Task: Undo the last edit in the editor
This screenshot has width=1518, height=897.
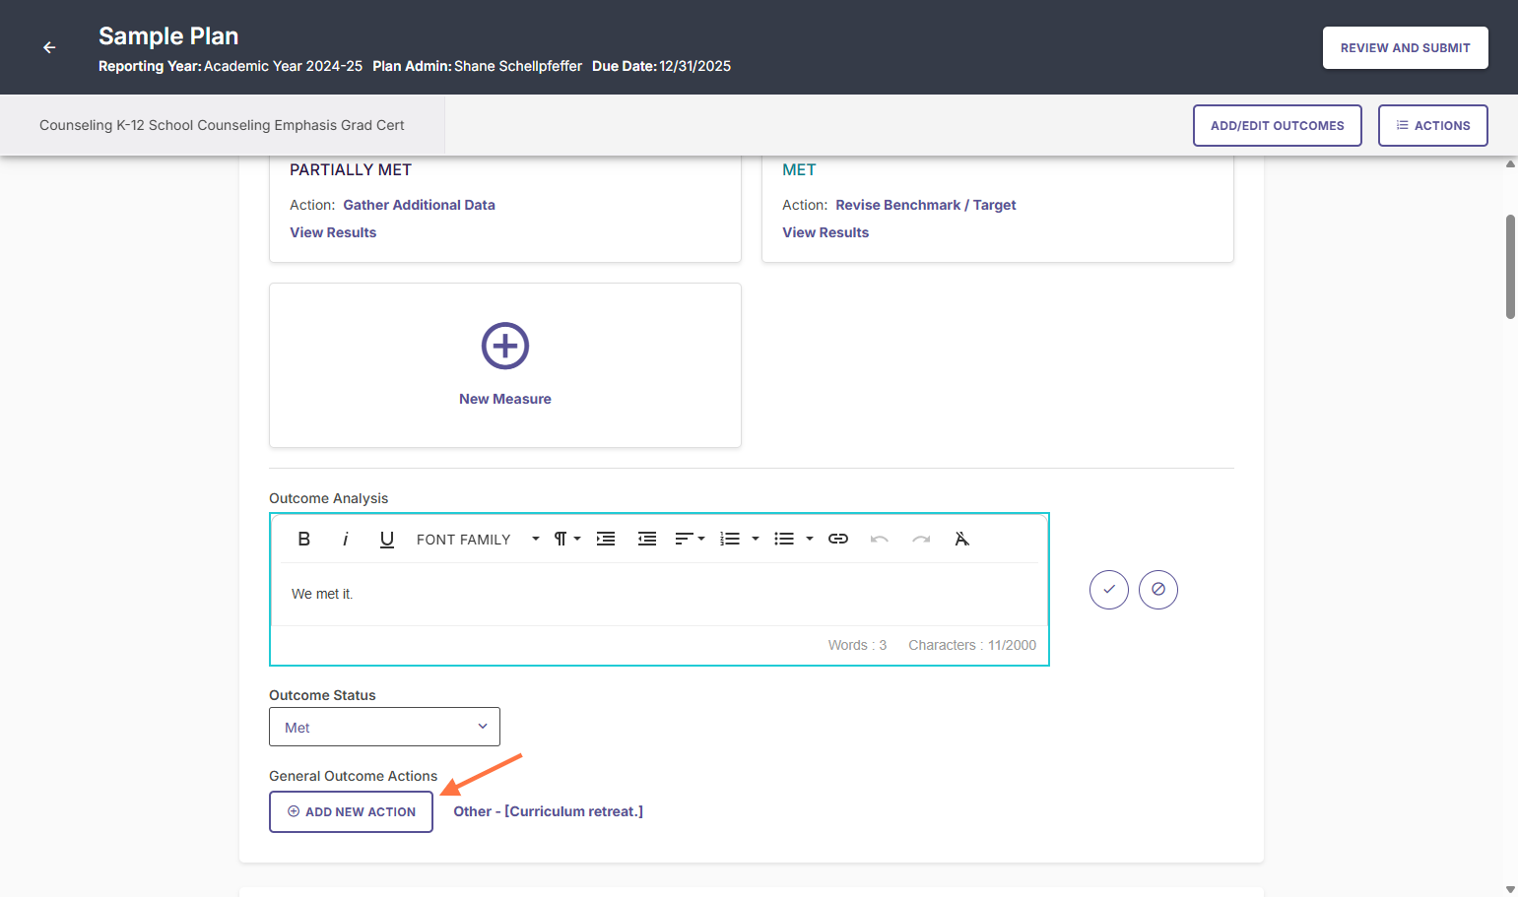Action: [880, 539]
